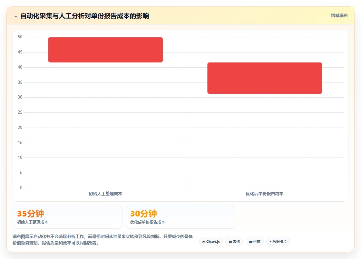This screenshot has width=361, height=259.
Task: Click y-axis tick value 25
Action: [20, 112]
